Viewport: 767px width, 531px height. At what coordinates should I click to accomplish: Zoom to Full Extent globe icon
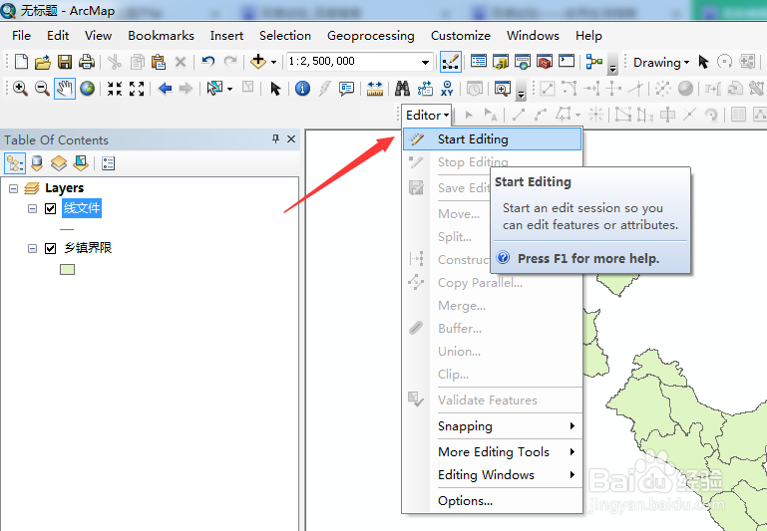click(x=87, y=89)
